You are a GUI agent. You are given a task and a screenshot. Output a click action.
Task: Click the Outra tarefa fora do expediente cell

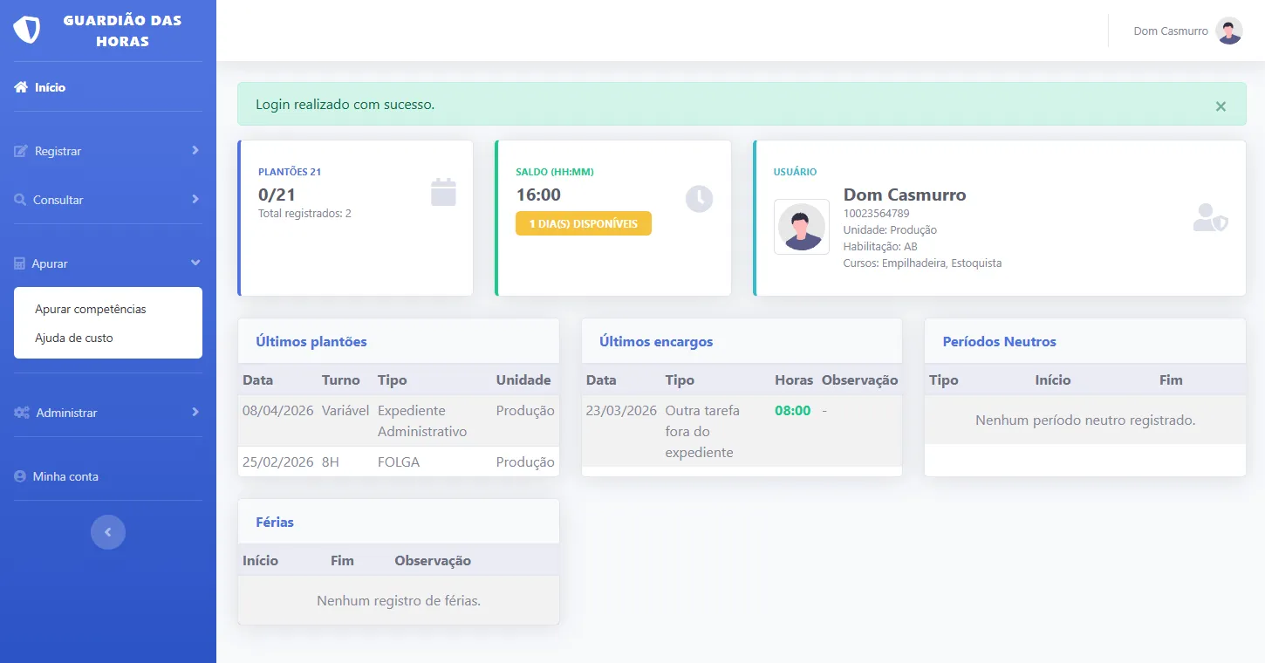coord(702,432)
